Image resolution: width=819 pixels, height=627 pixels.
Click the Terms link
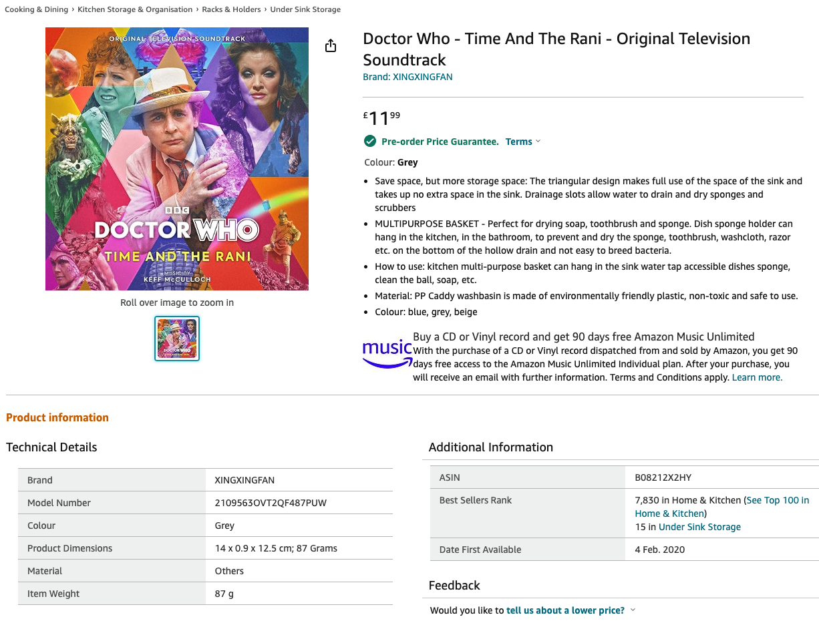coord(518,142)
